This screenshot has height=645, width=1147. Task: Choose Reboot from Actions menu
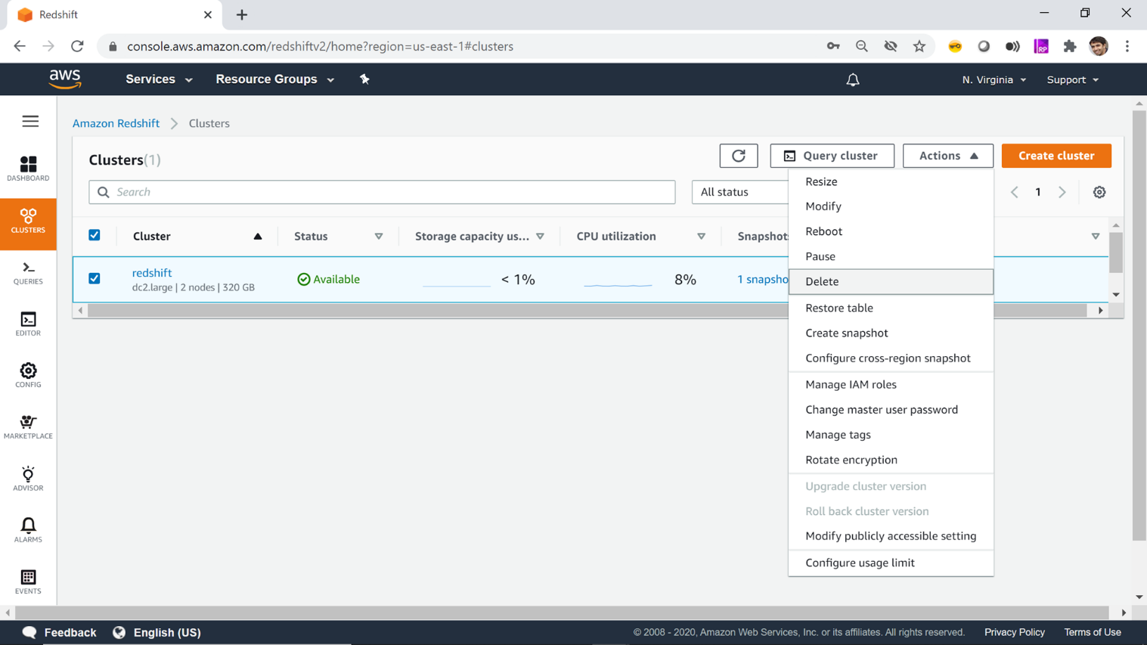(x=891, y=231)
